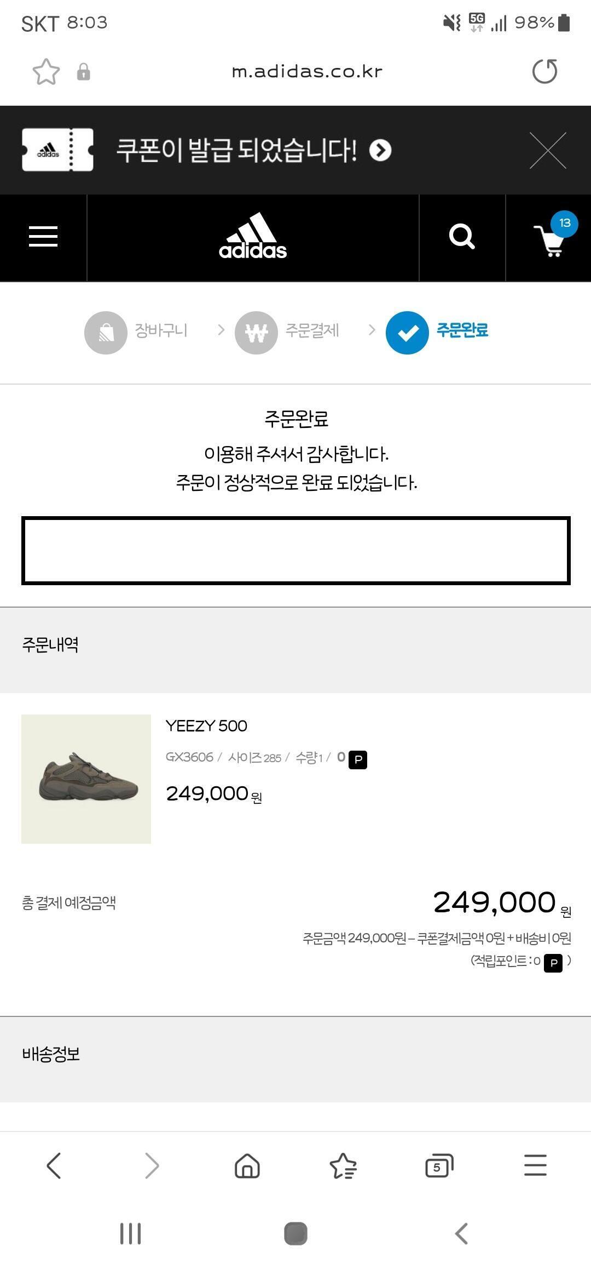Reload the page with refresh icon

[x=544, y=72]
